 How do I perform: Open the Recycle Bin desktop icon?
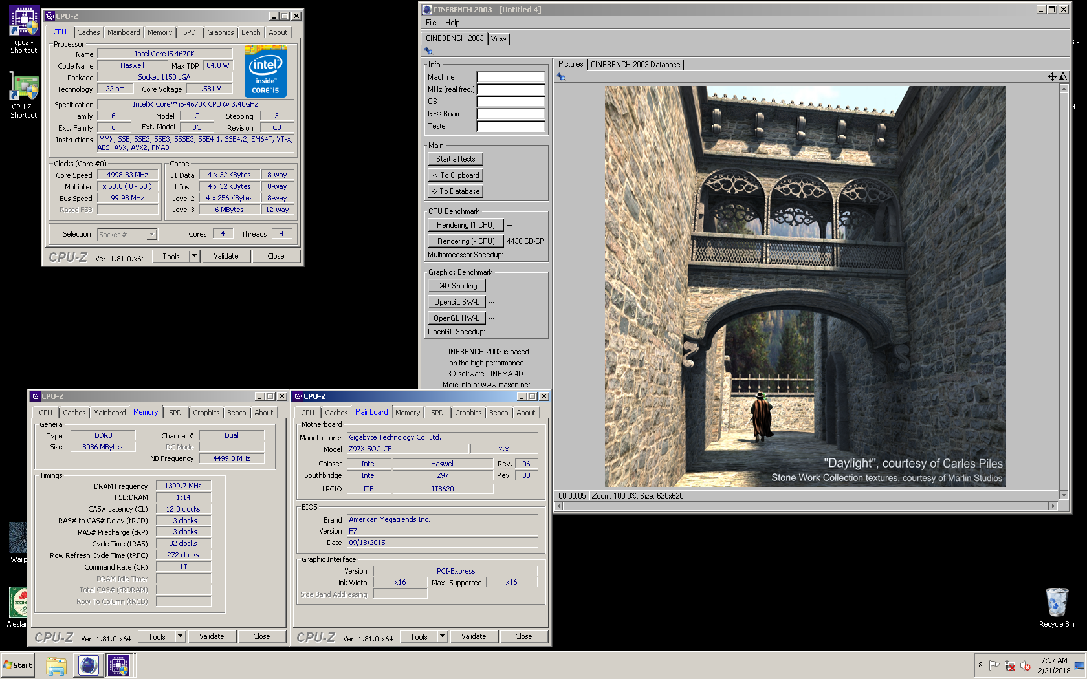point(1057,607)
